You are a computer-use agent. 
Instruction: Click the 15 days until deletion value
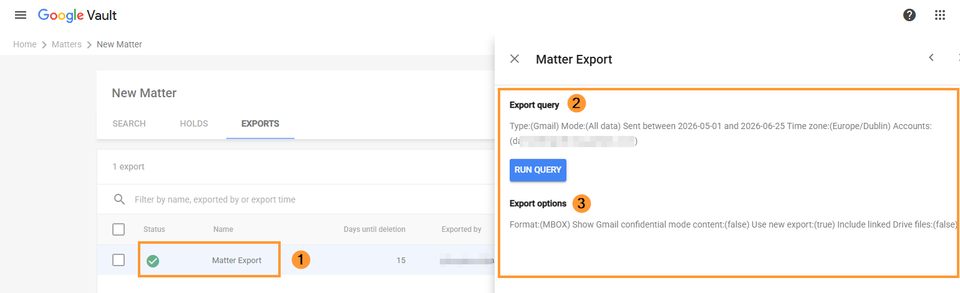(400, 261)
